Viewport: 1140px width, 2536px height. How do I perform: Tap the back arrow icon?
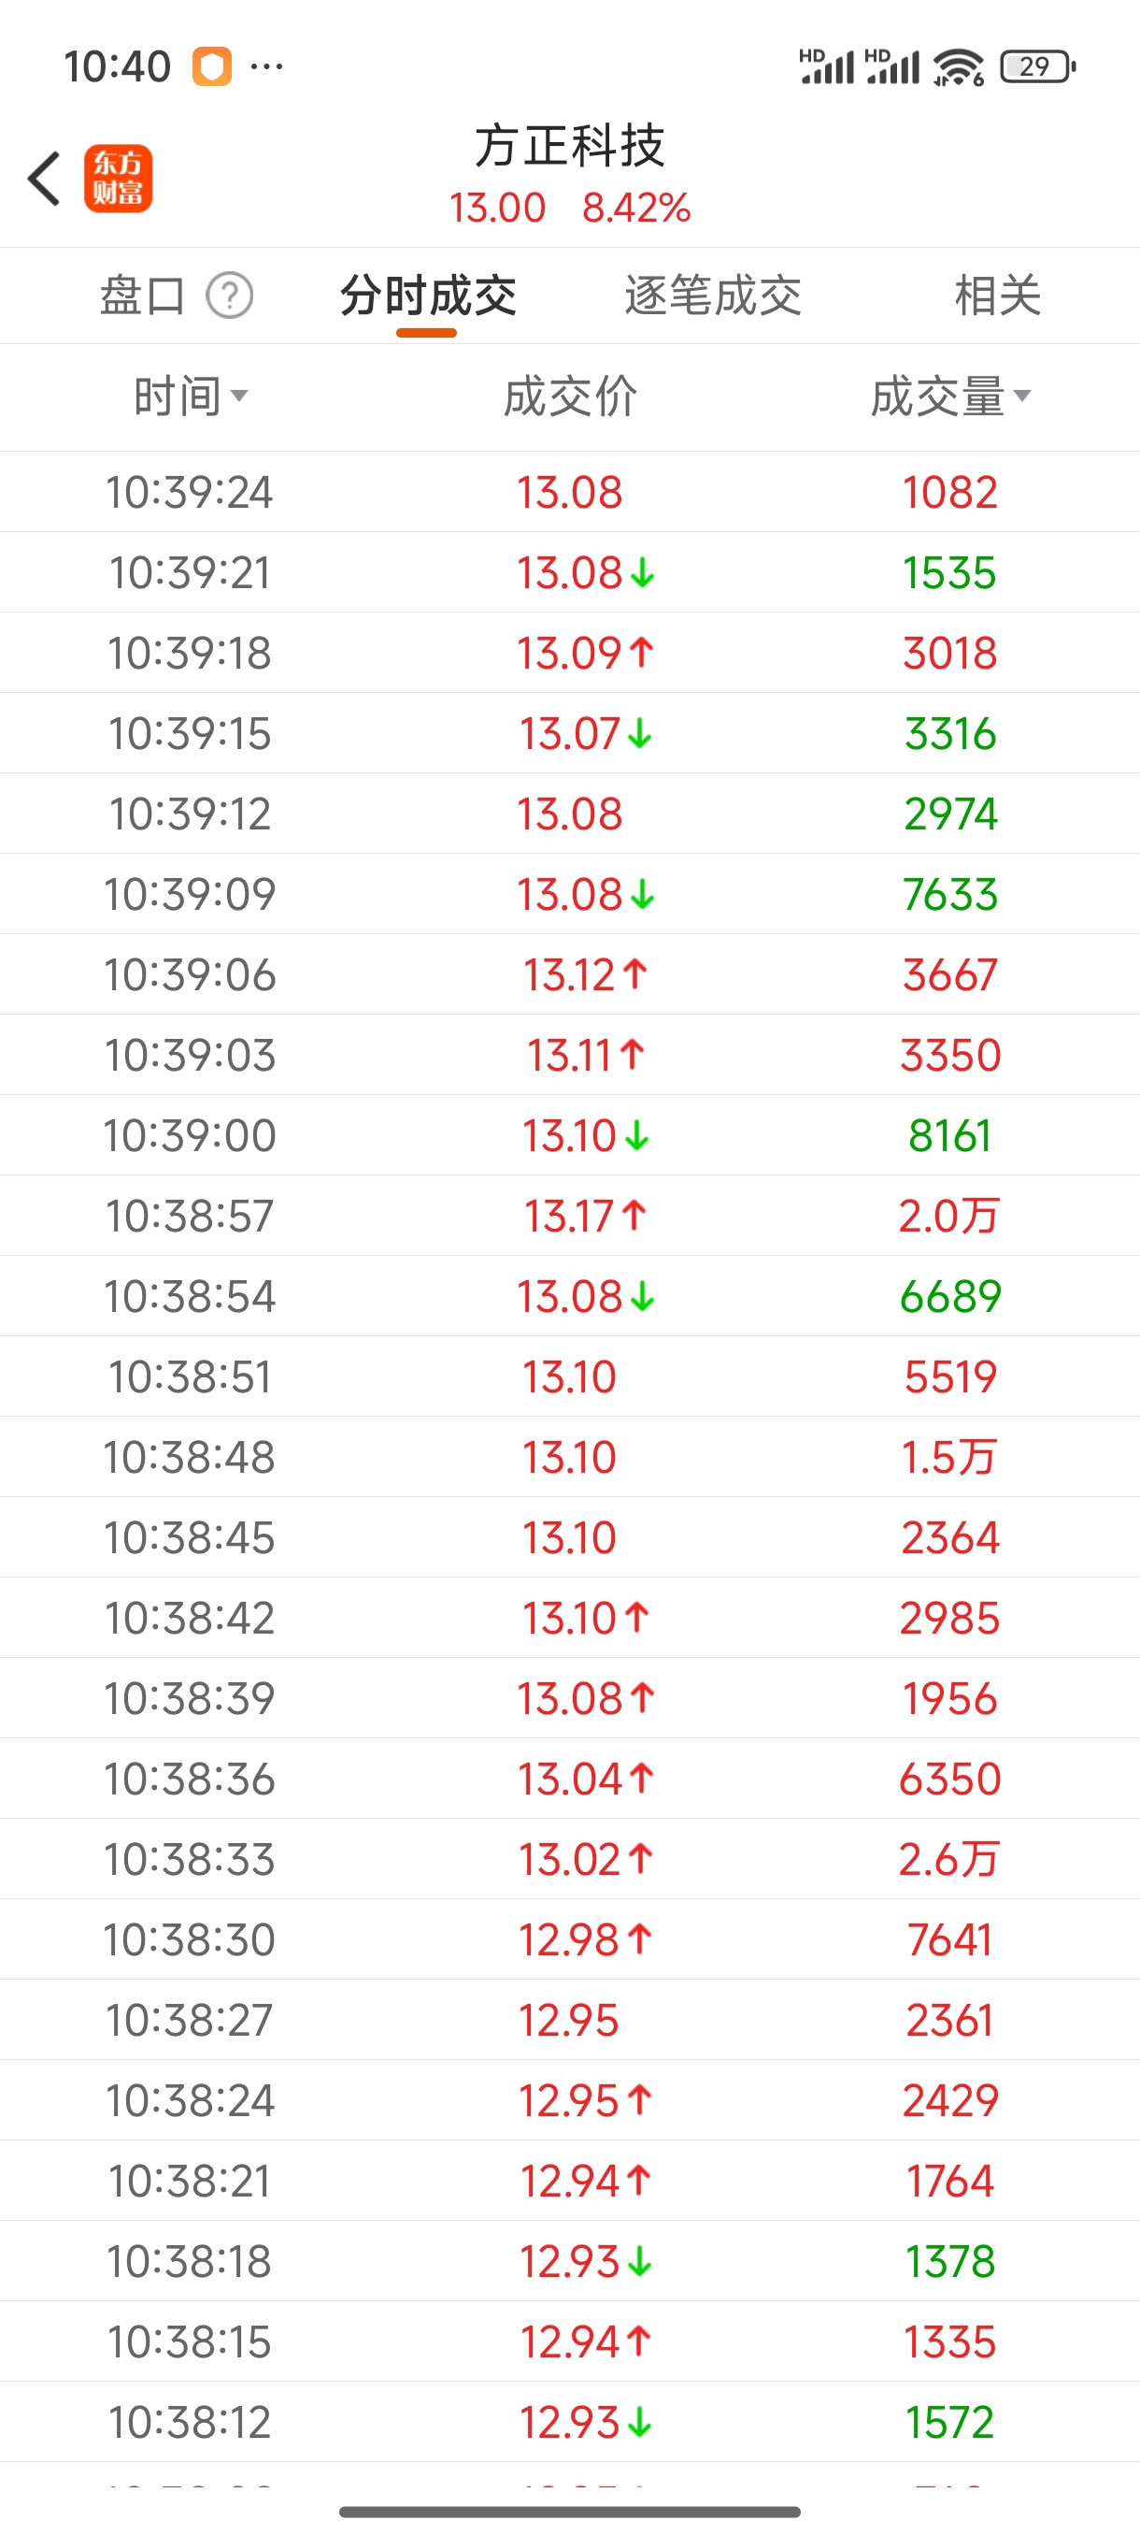coord(45,180)
